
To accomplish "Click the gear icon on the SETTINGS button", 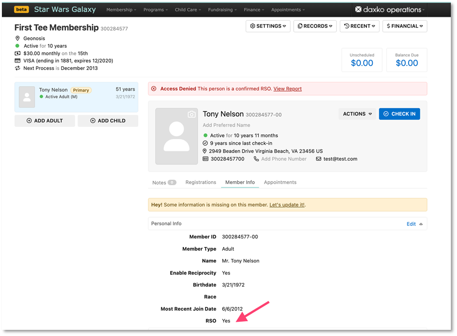I will point(253,26).
